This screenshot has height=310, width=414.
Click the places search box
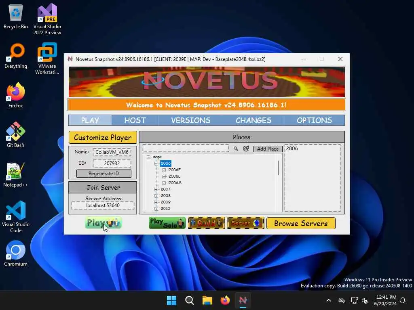186,149
